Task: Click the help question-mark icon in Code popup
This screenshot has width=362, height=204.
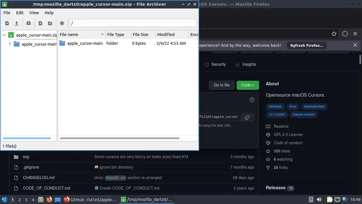Action: (252, 100)
